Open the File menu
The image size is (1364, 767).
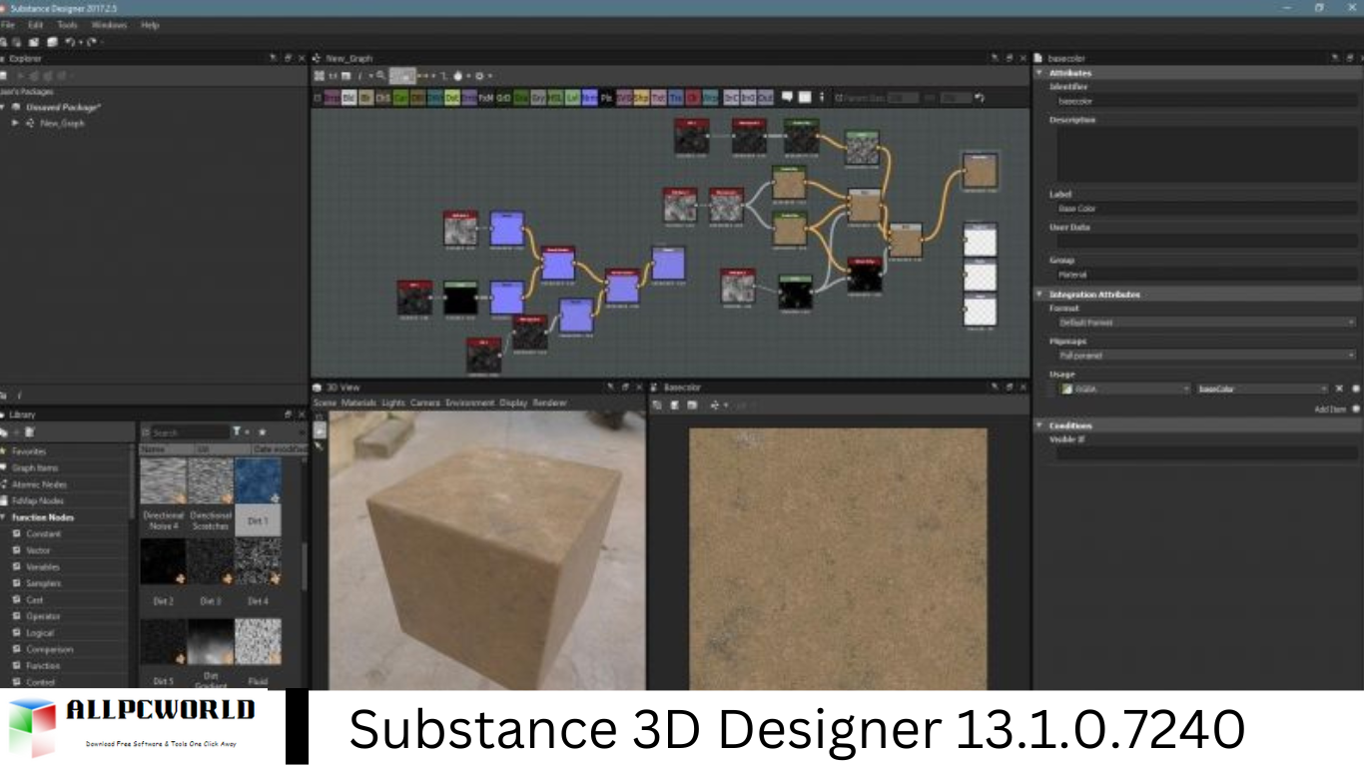8,25
